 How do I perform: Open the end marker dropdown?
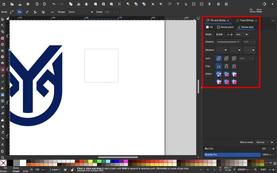click(x=249, y=50)
